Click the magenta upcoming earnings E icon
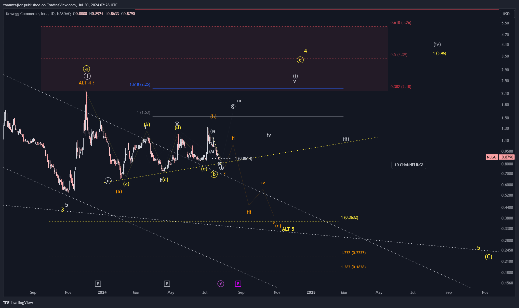 (238, 284)
